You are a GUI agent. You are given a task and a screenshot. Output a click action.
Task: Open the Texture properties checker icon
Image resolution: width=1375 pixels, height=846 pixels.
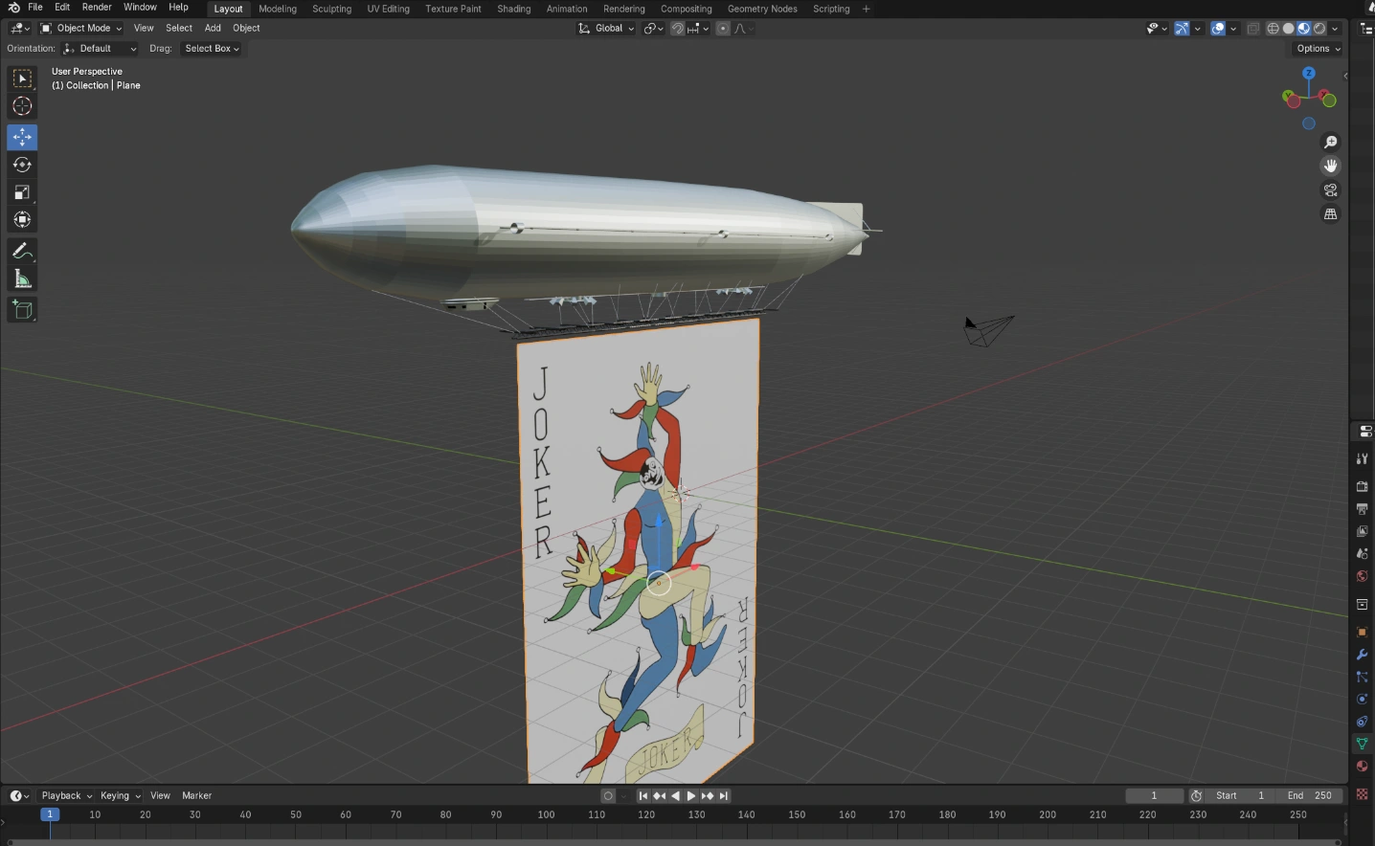1362,794
